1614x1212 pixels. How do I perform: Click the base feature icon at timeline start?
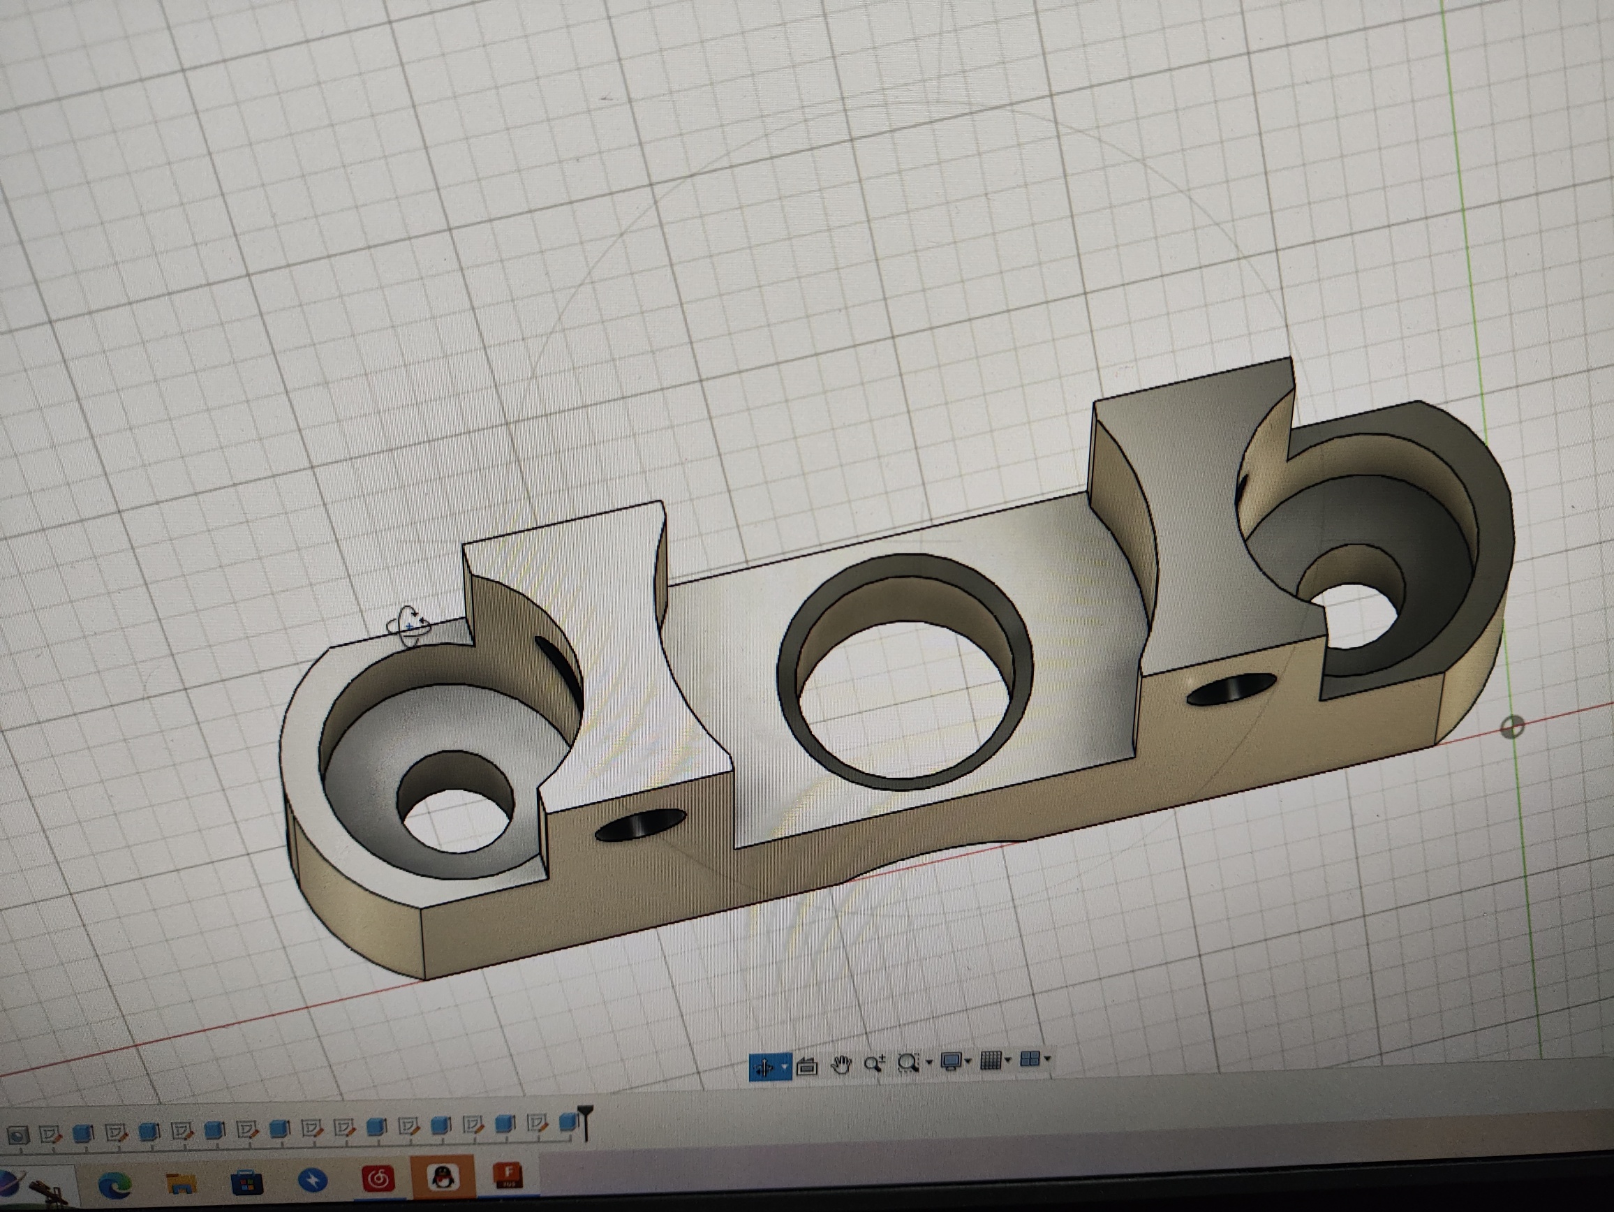[17, 1135]
